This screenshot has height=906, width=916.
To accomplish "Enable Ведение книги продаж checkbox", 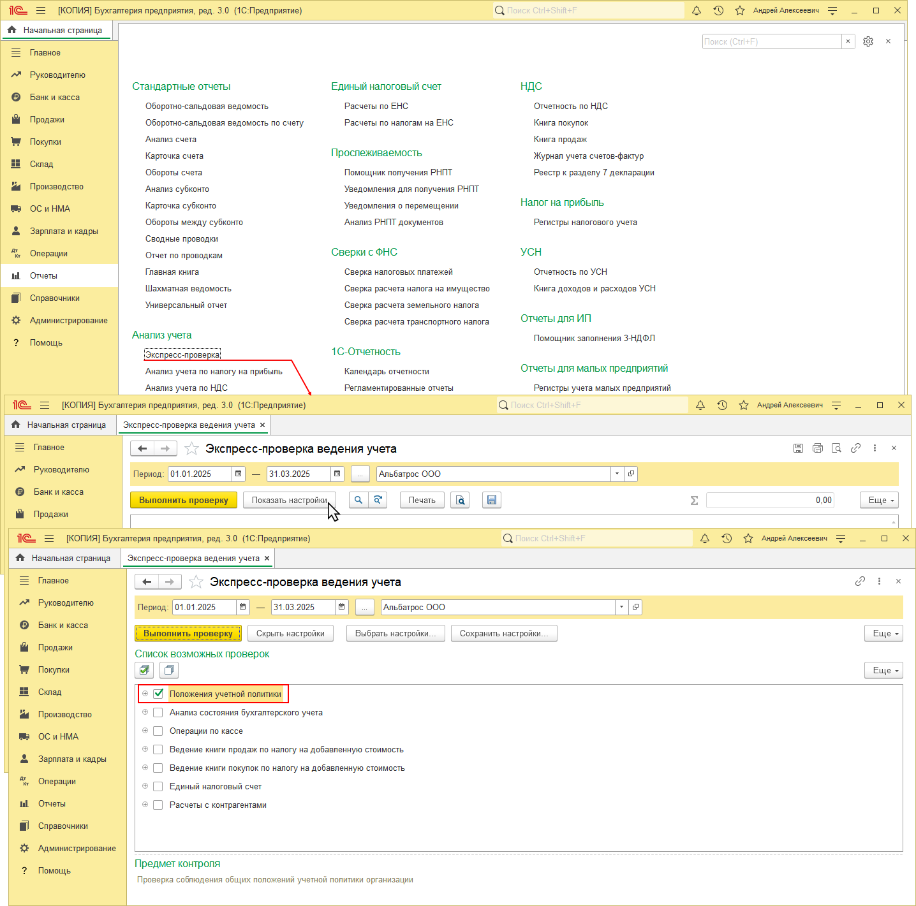I will tap(158, 749).
